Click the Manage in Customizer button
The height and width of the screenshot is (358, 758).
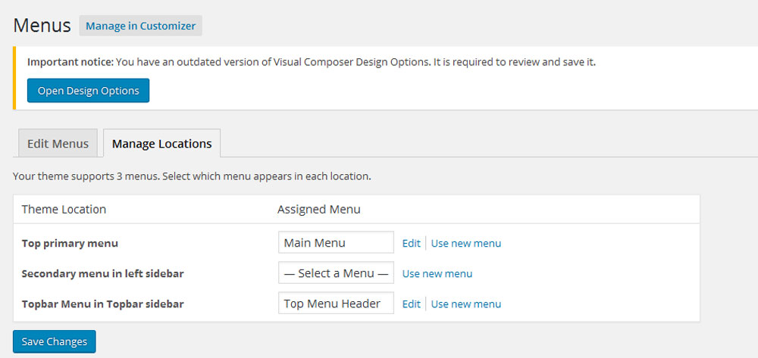(x=140, y=26)
